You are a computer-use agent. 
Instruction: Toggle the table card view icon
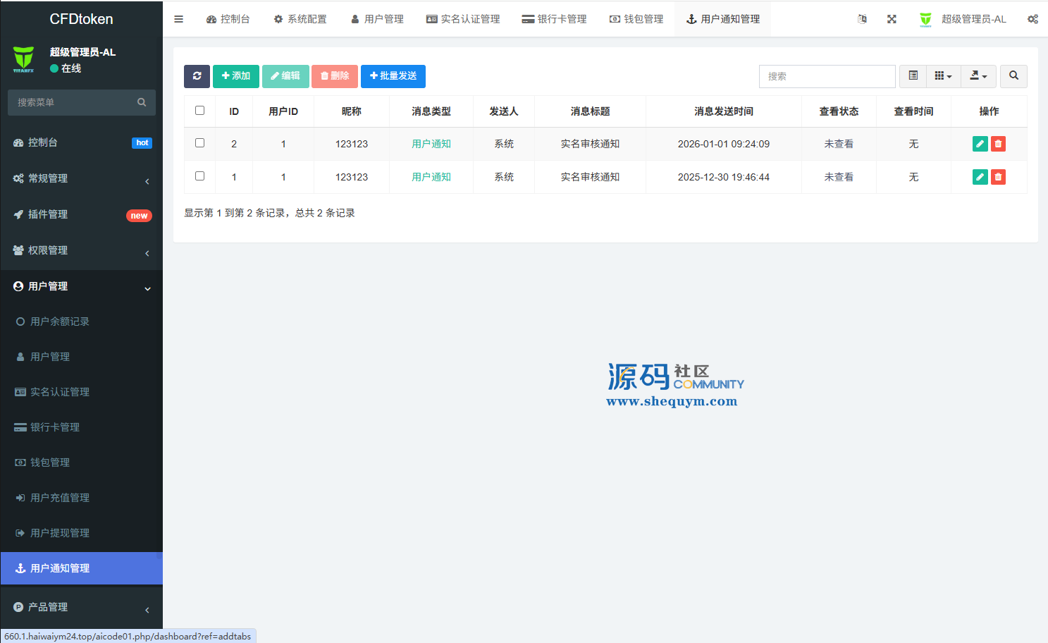click(x=913, y=76)
